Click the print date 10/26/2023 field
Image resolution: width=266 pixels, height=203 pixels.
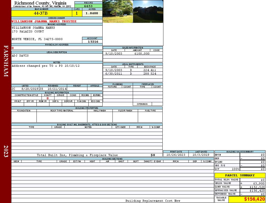pyautogui.click(x=176, y=155)
